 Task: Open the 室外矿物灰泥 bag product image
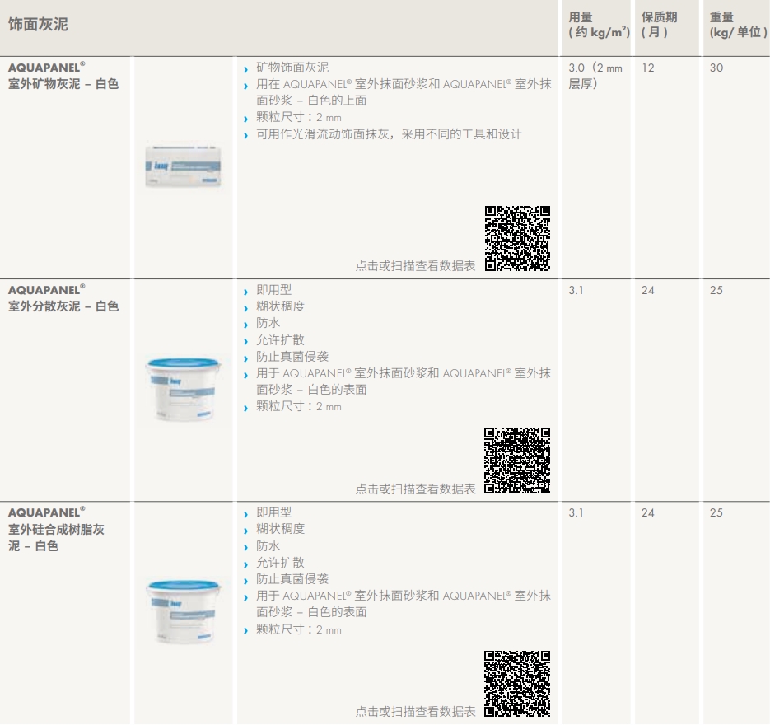click(x=183, y=166)
